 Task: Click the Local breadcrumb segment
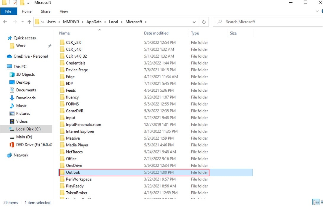[113, 22]
